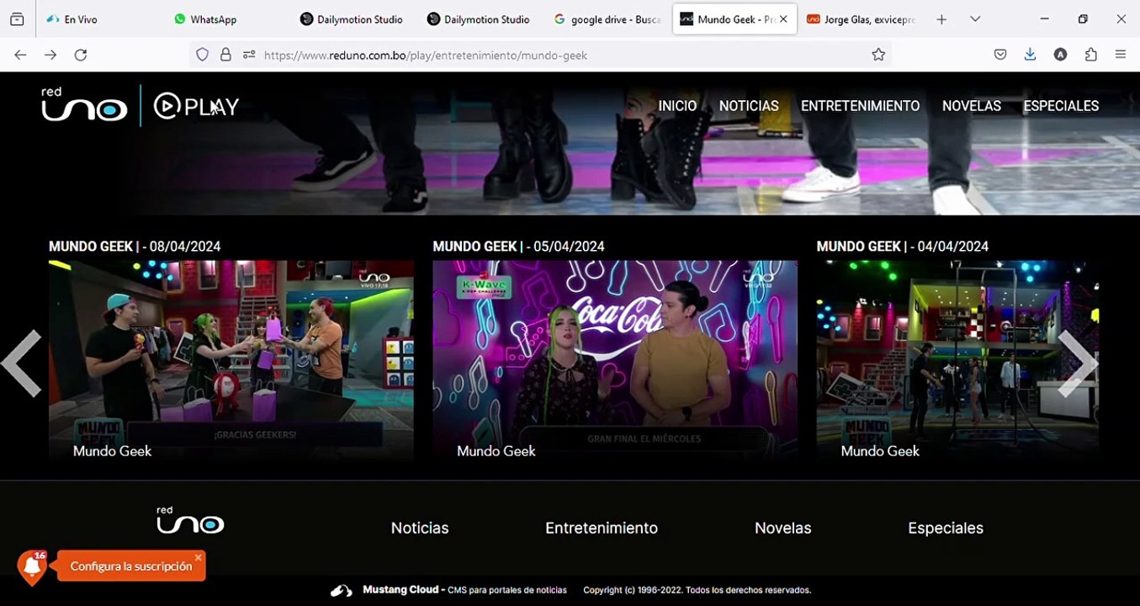
Task: Open the Noticias footer link
Action: 420,528
